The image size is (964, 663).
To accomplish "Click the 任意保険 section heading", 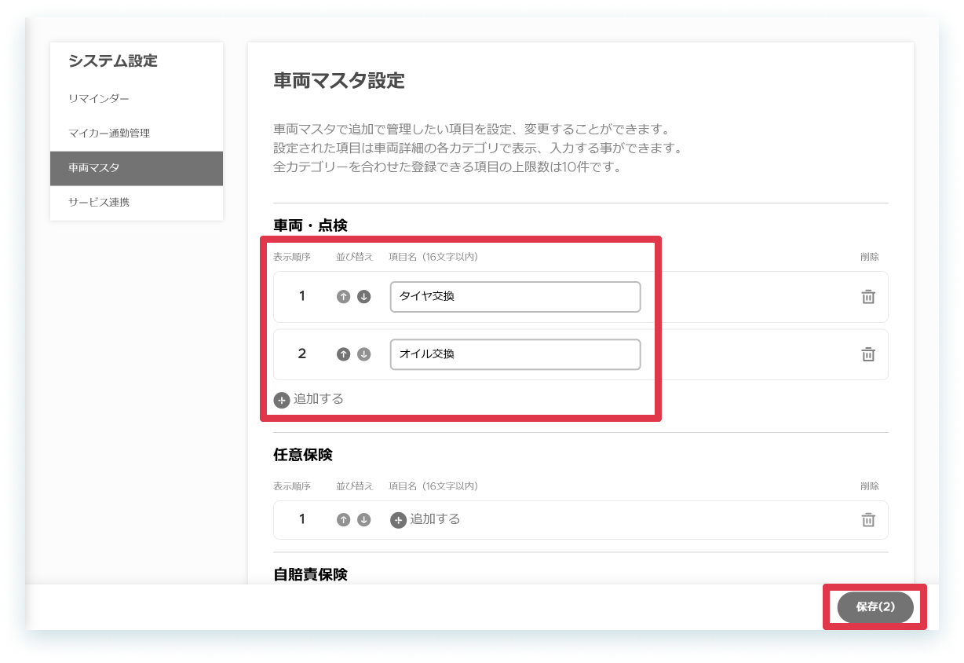I will point(303,455).
